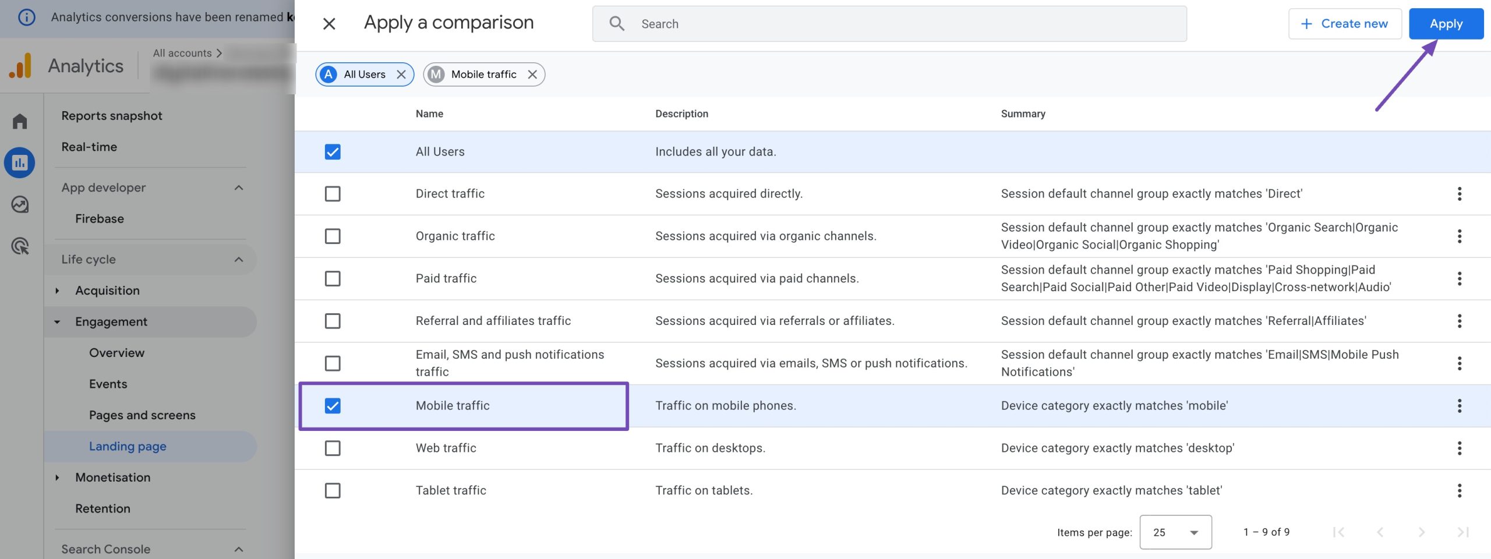Open the Explore icon in sidebar
The width and height of the screenshot is (1491, 559).
pos(20,204)
